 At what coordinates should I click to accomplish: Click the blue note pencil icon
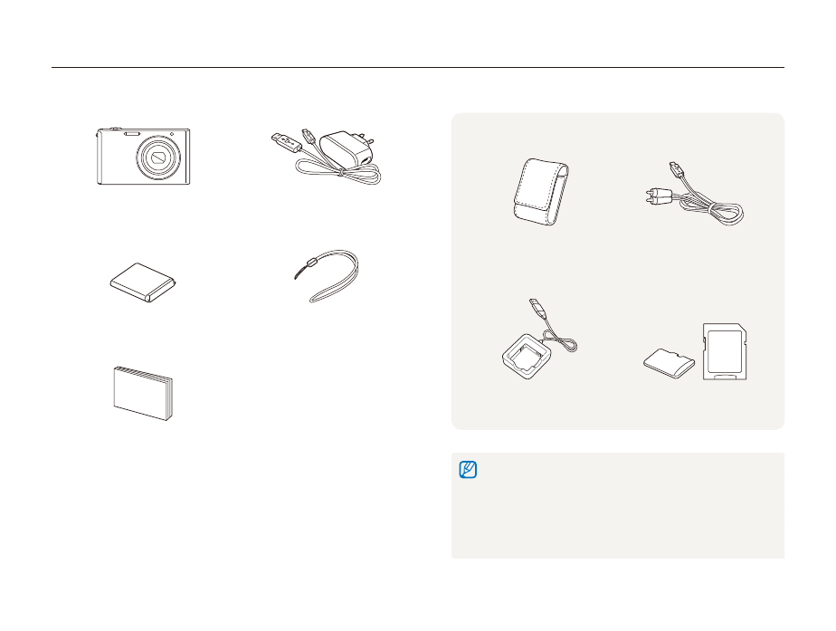click(468, 470)
